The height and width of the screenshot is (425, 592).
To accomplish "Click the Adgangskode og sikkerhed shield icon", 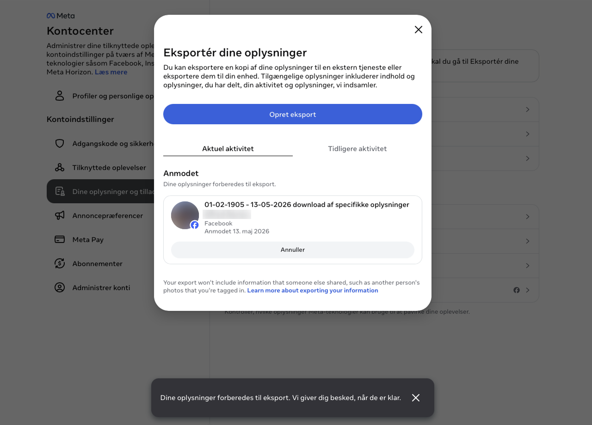I will pos(60,144).
